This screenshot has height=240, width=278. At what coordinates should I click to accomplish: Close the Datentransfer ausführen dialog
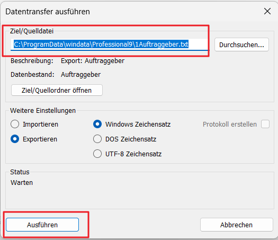coord(267,11)
